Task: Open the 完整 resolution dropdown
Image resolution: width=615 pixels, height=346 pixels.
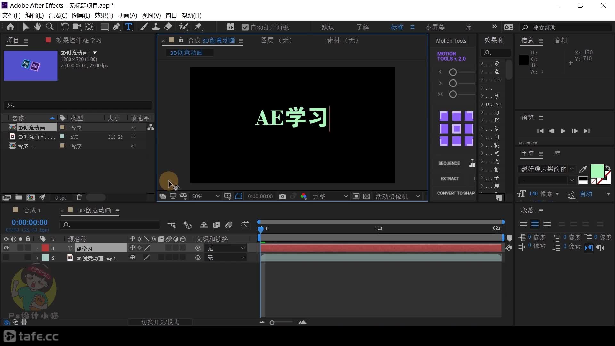Action: [x=330, y=196]
